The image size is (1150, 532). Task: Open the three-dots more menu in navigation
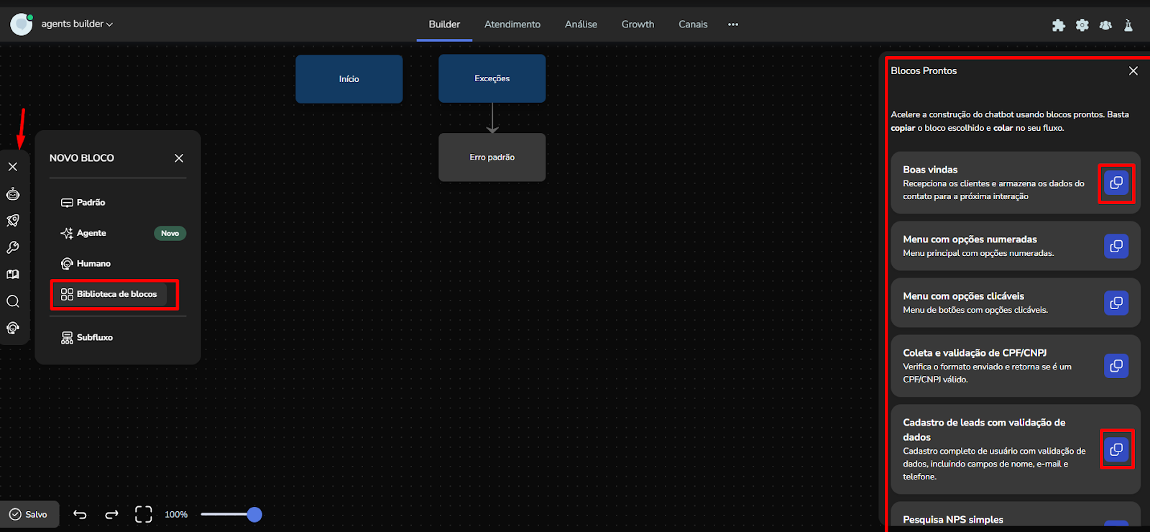(x=733, y=24)
